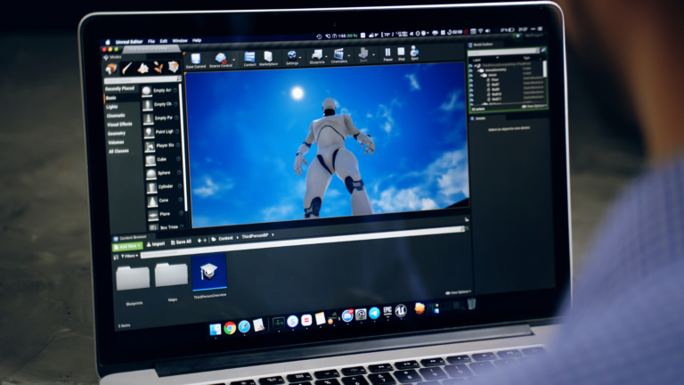Select the Volumes category
684x385 pixels.
[x=116, y=143]
